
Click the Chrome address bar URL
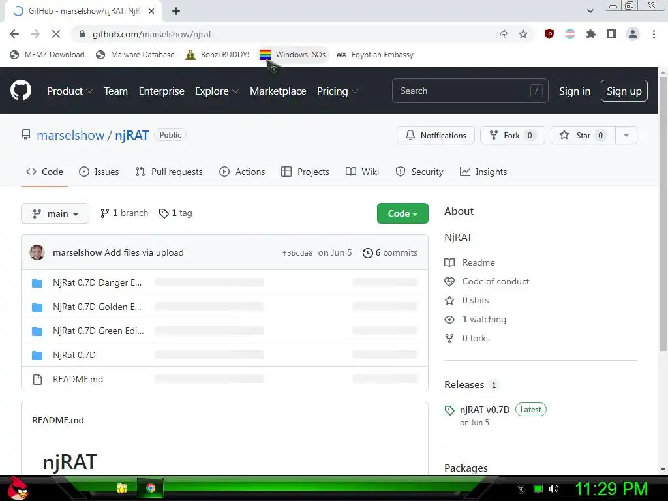coord(151,34)
